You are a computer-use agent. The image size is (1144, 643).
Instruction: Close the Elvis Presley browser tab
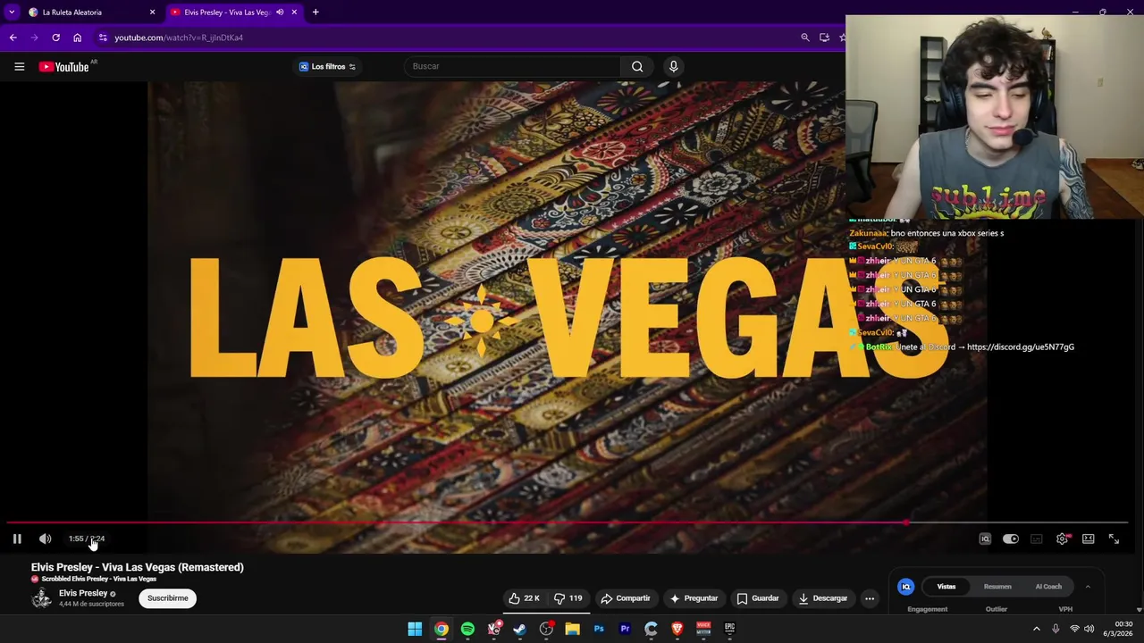294,13
